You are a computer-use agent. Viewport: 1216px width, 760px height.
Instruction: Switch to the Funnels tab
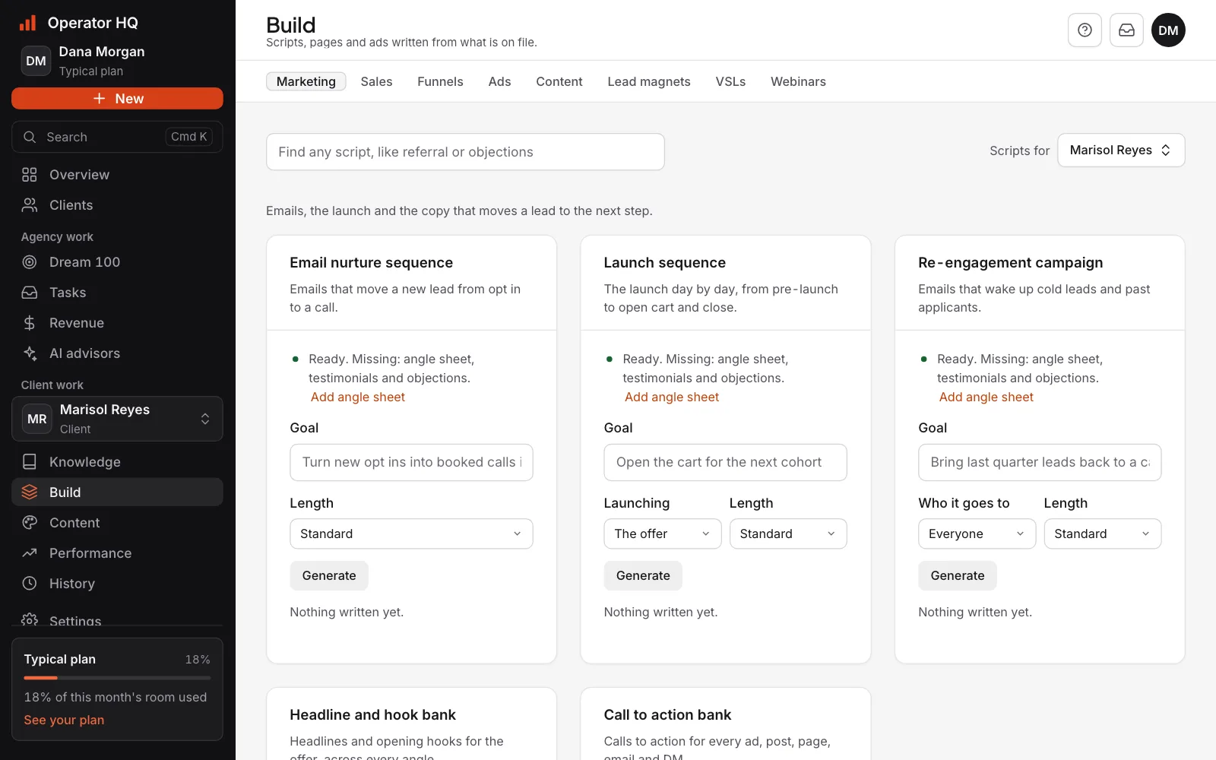point(440,81)
